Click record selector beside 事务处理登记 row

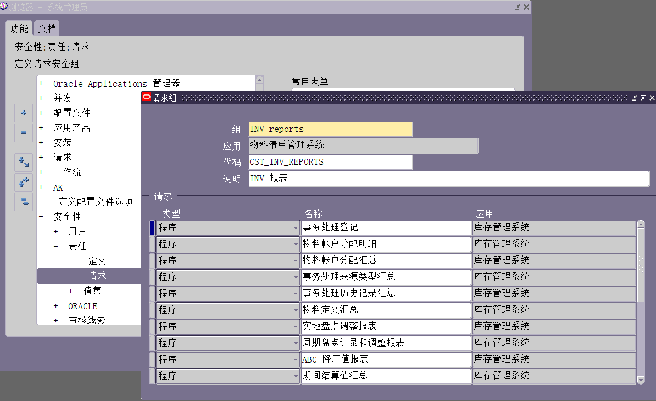click(x=152, y=228)
